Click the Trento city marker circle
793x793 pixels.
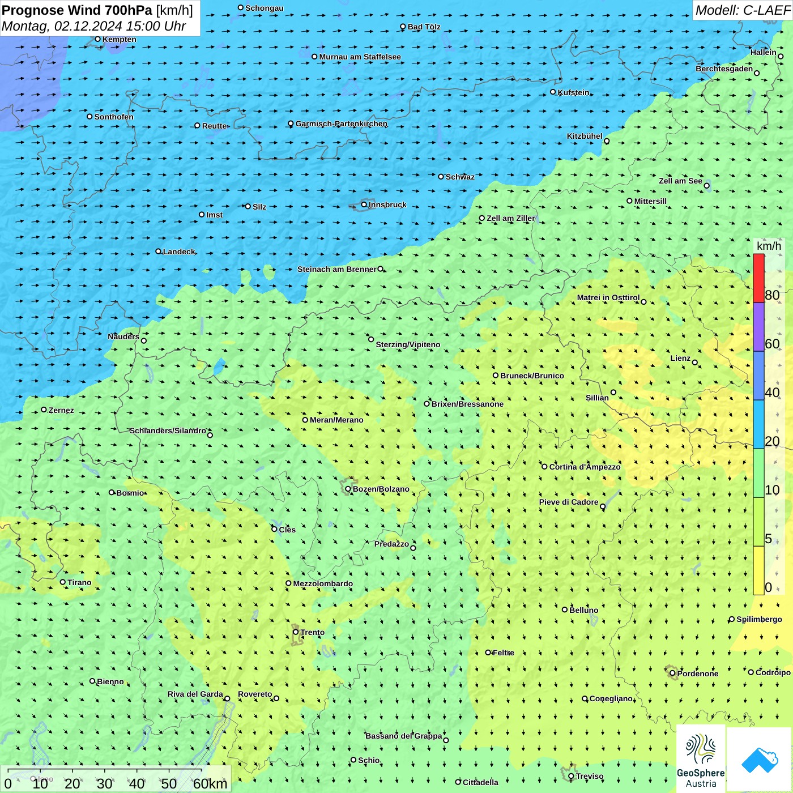click(x=296, y=632)
